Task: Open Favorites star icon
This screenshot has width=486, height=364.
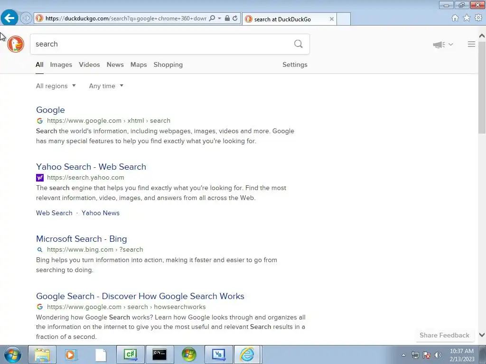Action: tap(467, 18)
